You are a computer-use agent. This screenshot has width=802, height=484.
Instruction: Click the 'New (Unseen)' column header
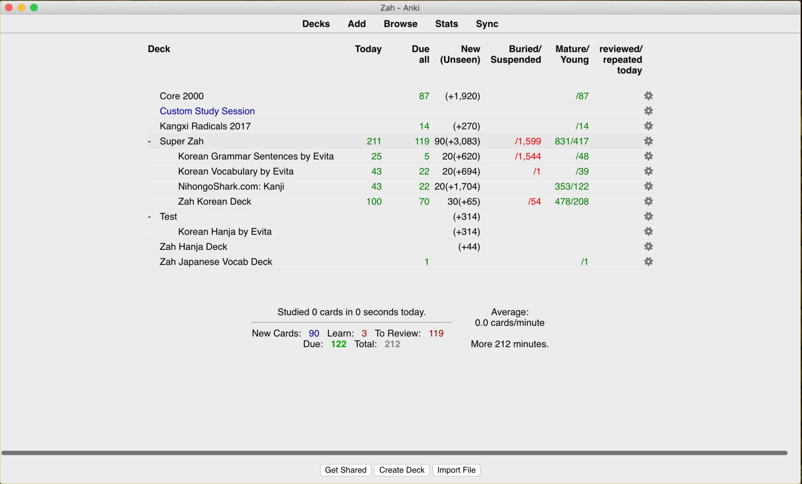[x=460, y=54]
